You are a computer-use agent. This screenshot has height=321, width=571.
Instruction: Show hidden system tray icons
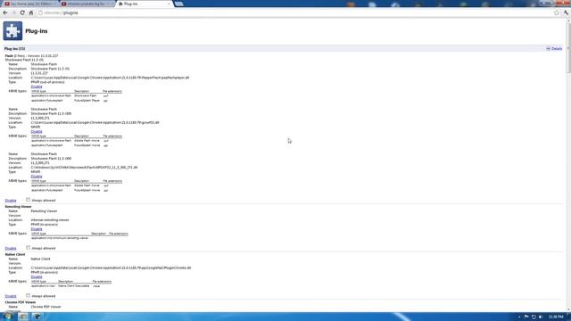(x=519, y=317)
